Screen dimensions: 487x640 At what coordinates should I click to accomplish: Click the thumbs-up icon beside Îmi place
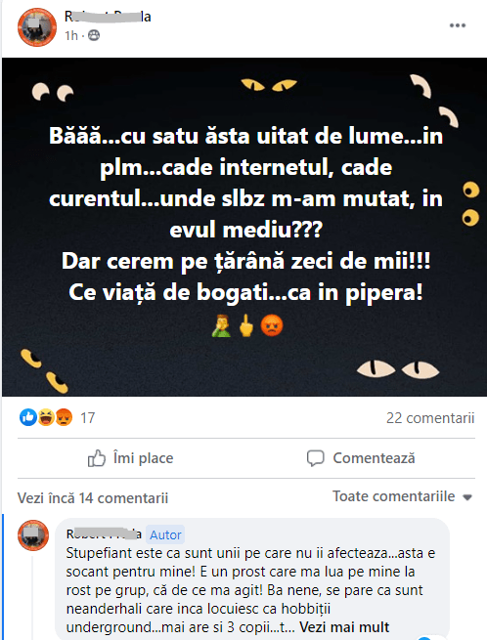[97, 458]
